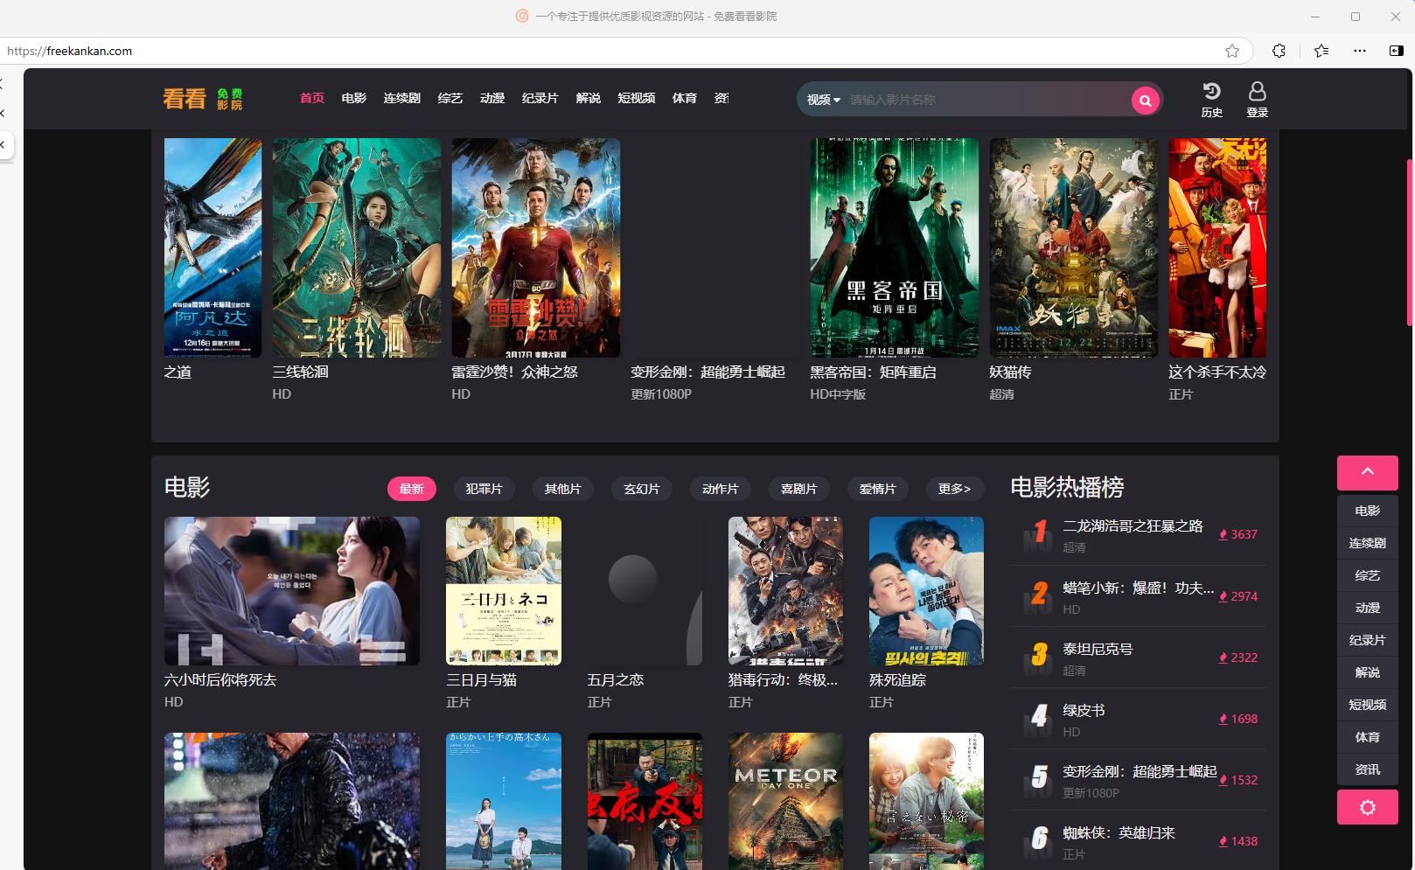Open the 连续剧 nav menu item
The height and width of the screenshot is (870, 1415).
[402, 98]
